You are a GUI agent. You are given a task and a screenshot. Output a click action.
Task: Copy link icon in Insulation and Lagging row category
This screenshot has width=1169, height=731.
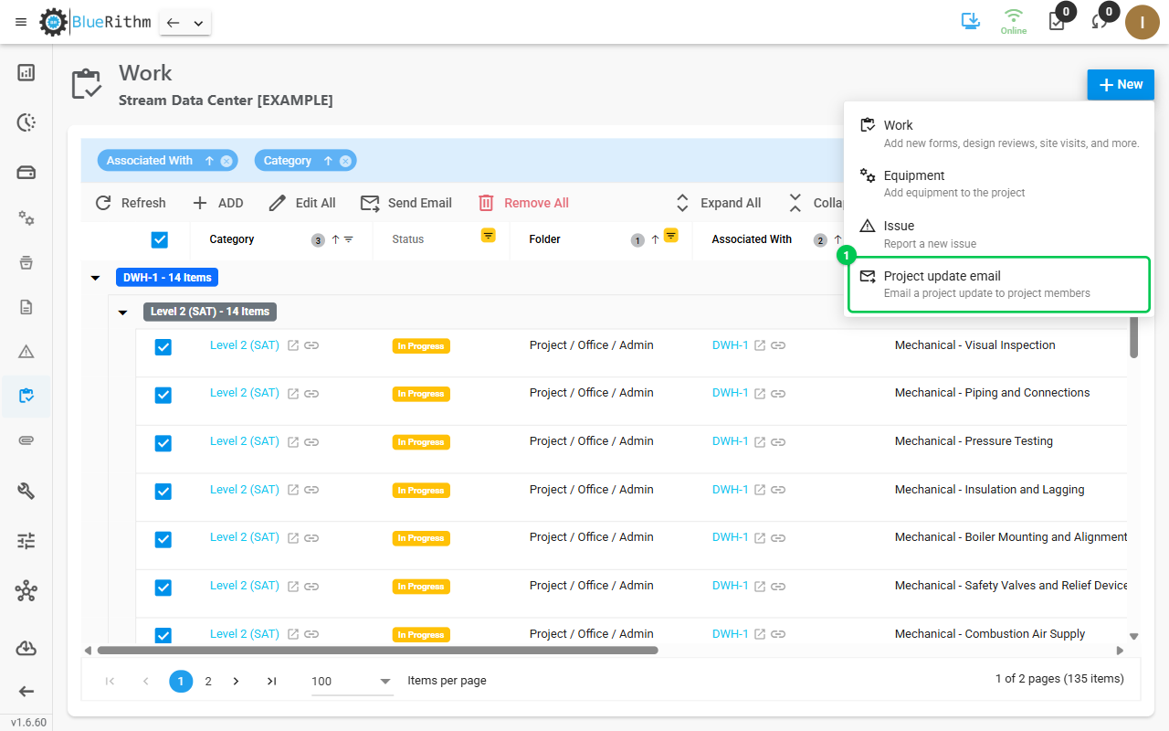click(x=311, y=490)
